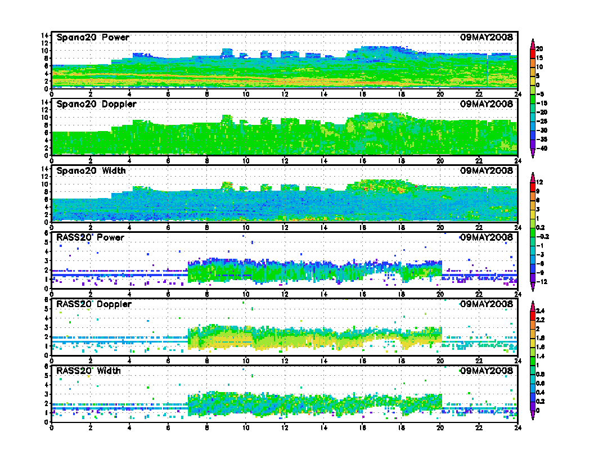The image size is (594, 459).
Task: Click the magenta up-arrow cap above the 20 label
Action: [x=533, y=43]
